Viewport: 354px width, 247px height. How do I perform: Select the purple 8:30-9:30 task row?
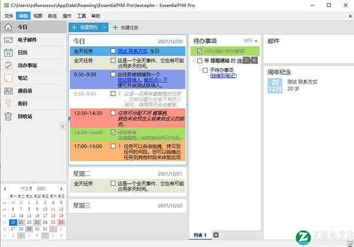coord(127,79)
